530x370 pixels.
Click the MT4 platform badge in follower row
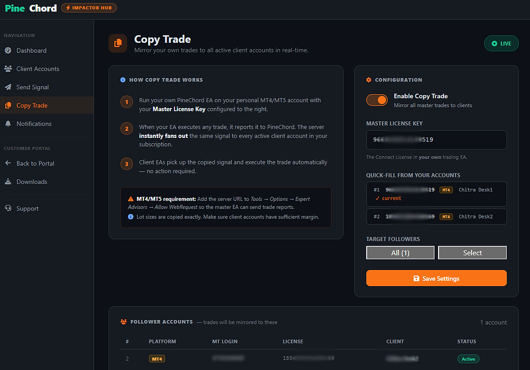click(x=157, y=359)
